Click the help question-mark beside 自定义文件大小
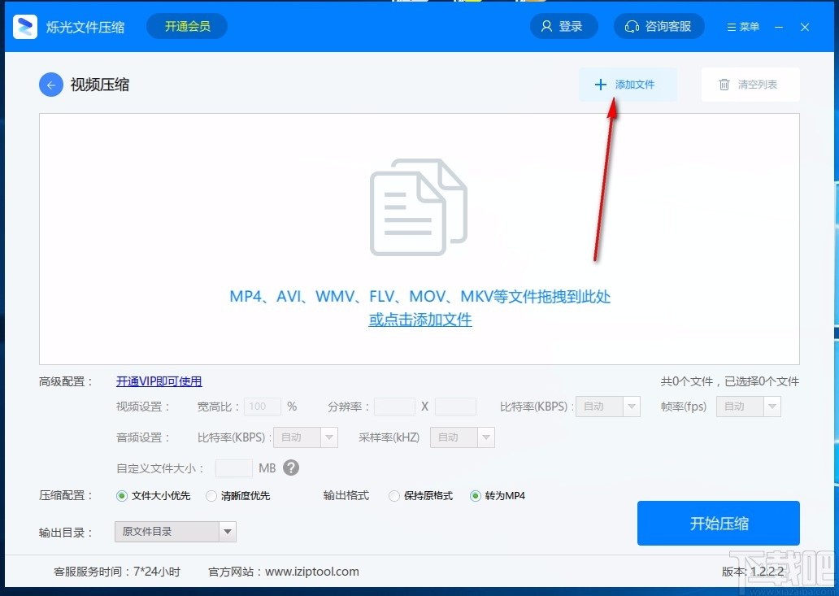 coord(290,468)
